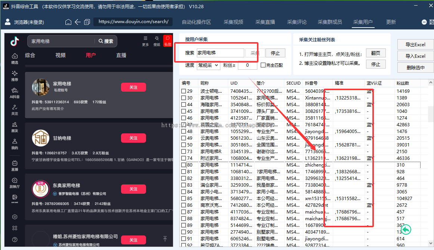
Task: Click Douyin 搜索 button
Action: [x=106, y=41]
